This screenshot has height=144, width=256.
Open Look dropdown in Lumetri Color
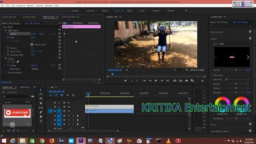point(235,44)
